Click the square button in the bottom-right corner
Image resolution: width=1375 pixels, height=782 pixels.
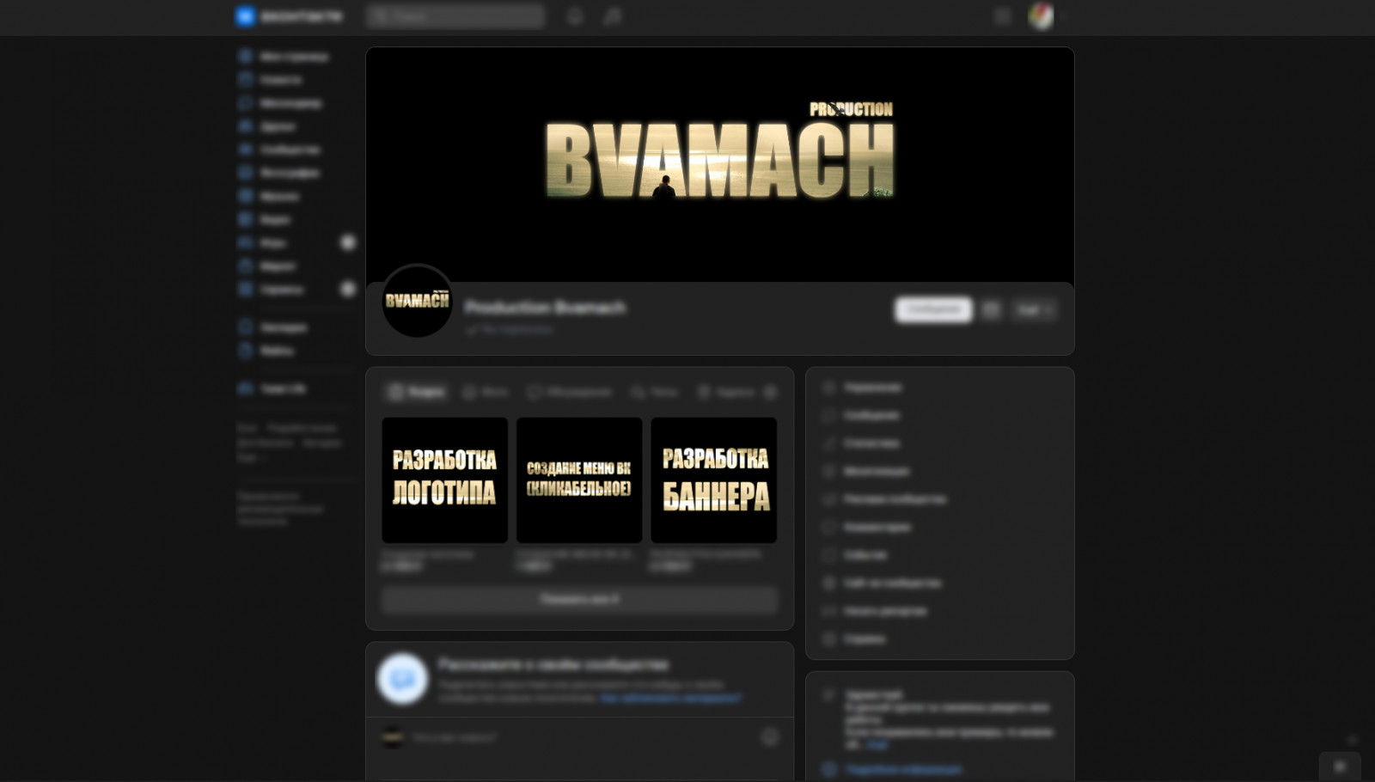(1340, 767)
